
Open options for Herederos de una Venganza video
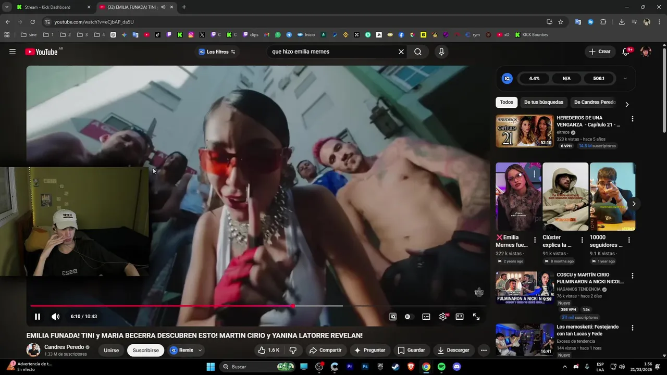633,119
